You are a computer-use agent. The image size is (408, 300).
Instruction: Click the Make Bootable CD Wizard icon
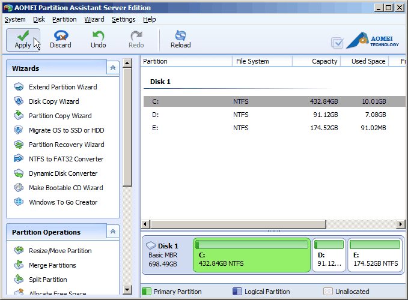click(x=19, y=188)
